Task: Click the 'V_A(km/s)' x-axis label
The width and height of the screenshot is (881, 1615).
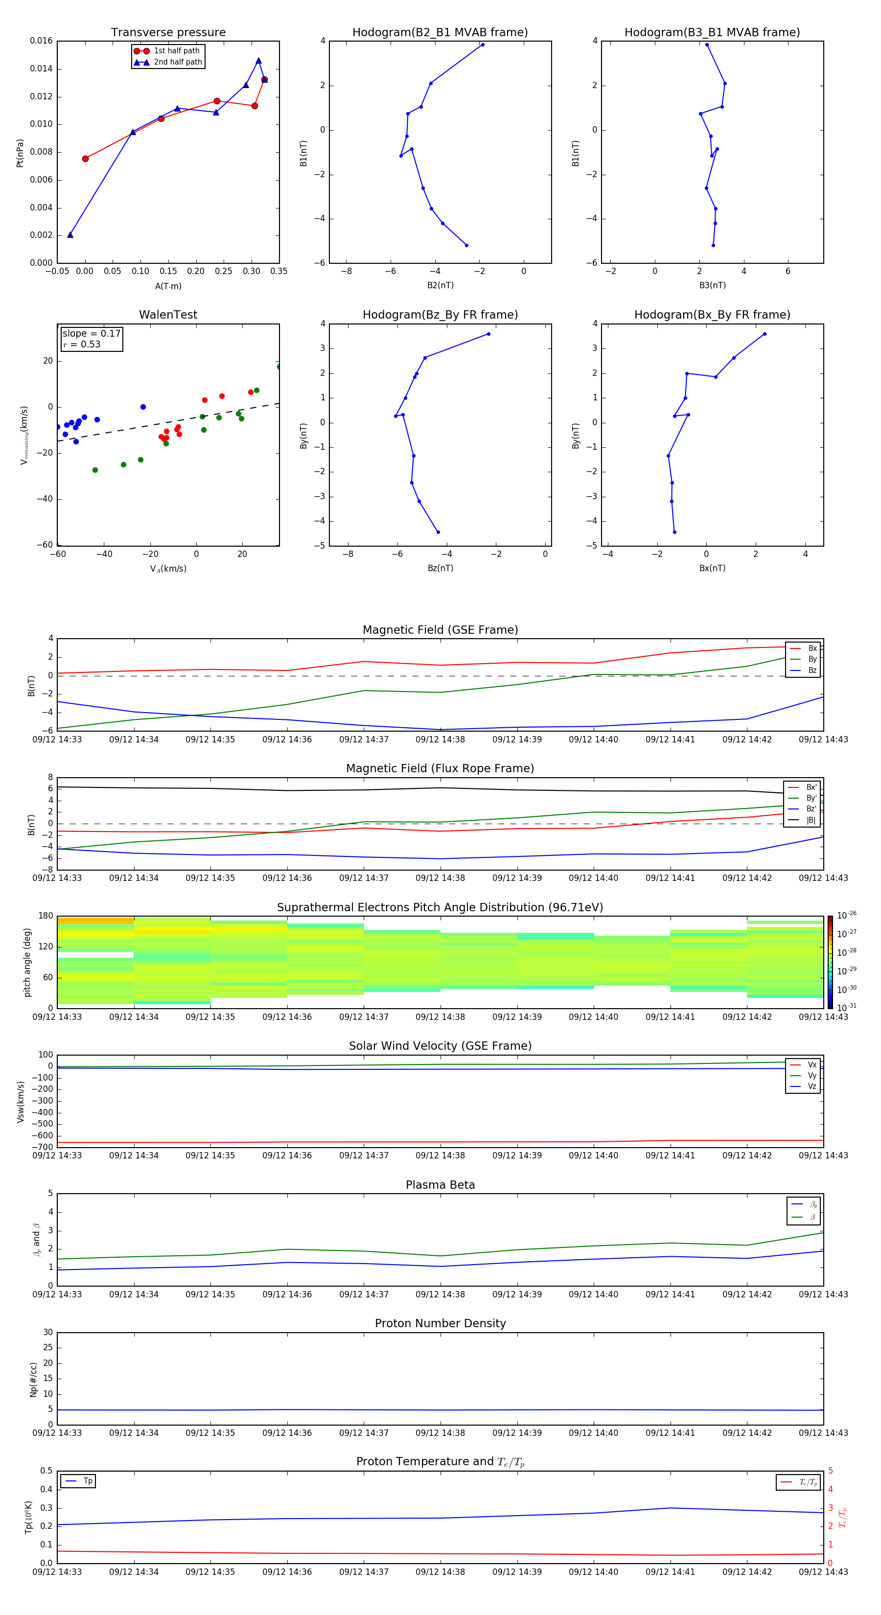Action: 168,569
